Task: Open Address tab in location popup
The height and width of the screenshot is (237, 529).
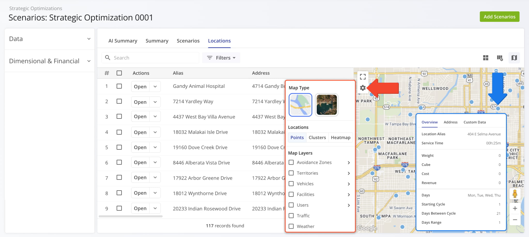Action: (x=450, y=122)
